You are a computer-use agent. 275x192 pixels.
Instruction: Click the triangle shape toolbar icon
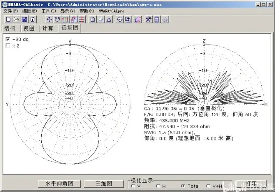coord(108,20)
